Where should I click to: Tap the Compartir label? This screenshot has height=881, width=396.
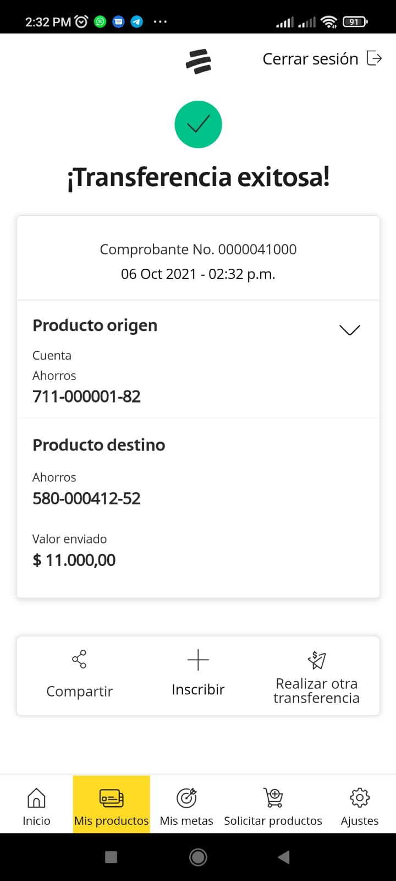pyautogui.click(x=80, y=691)
